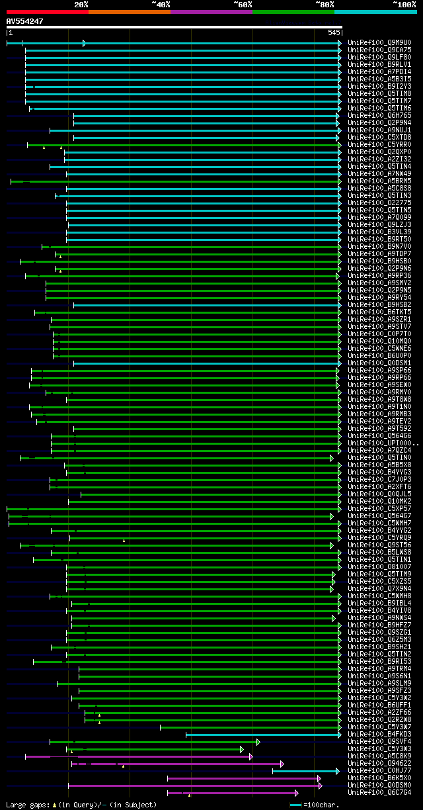This screenshot has width=423, height=810.
Task: Click the cyan =100char. scale bar legend
Action: pyautogui.click(x=295, y=805)
